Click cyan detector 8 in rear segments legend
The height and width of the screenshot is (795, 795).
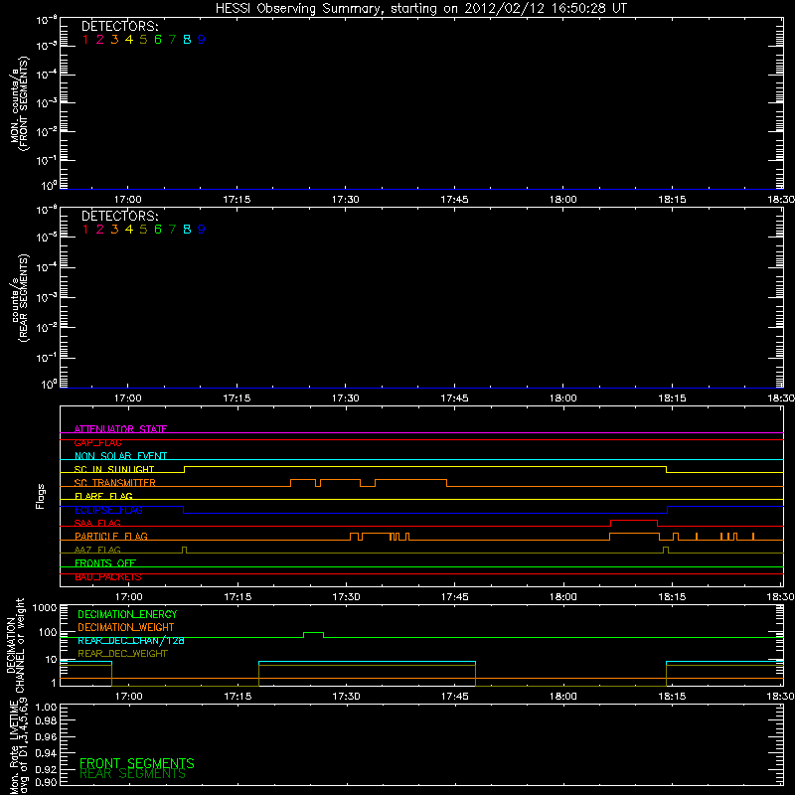(x=187, y=230)
